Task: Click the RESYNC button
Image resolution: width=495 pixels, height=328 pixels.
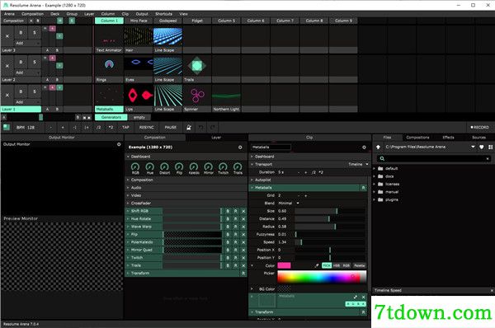Action: [x=146, y=128]
